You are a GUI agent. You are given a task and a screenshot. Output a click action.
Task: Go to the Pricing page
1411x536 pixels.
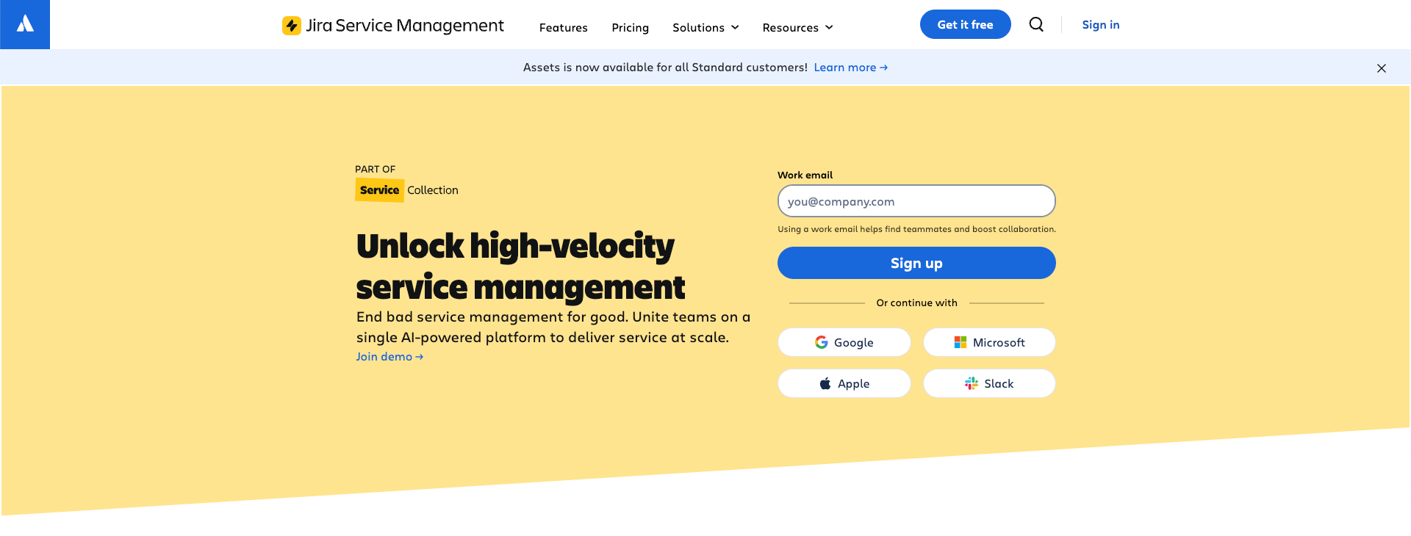630,27
